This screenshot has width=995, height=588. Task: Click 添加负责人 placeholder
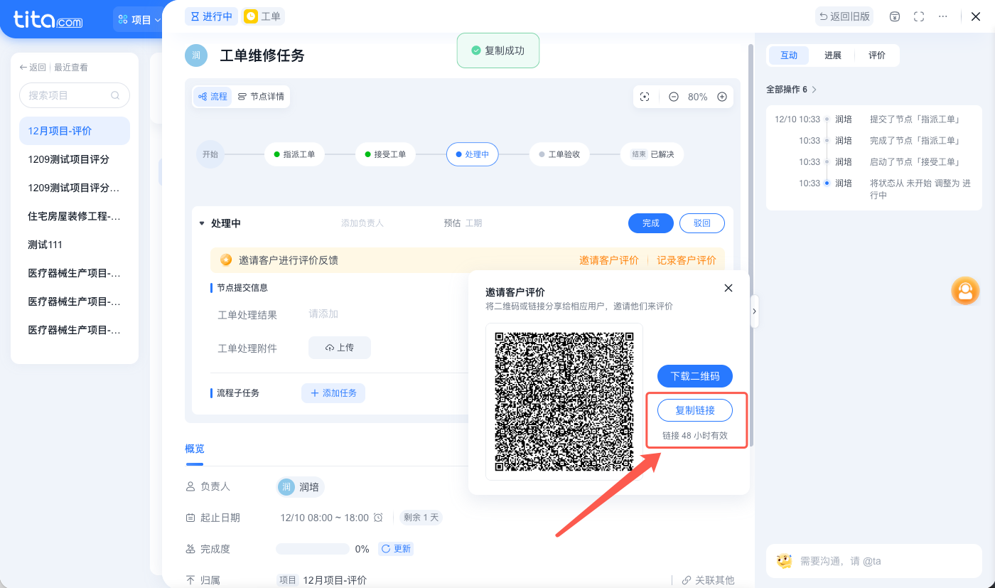coord(362,223)
